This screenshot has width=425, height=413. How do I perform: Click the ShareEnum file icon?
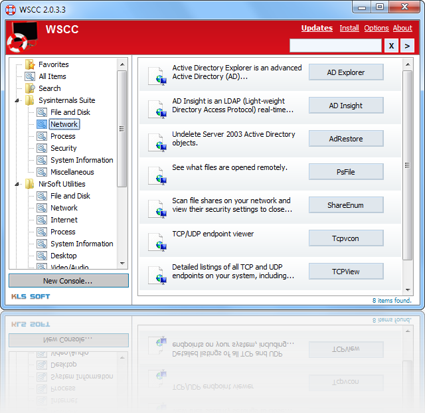tap(157, 208)
